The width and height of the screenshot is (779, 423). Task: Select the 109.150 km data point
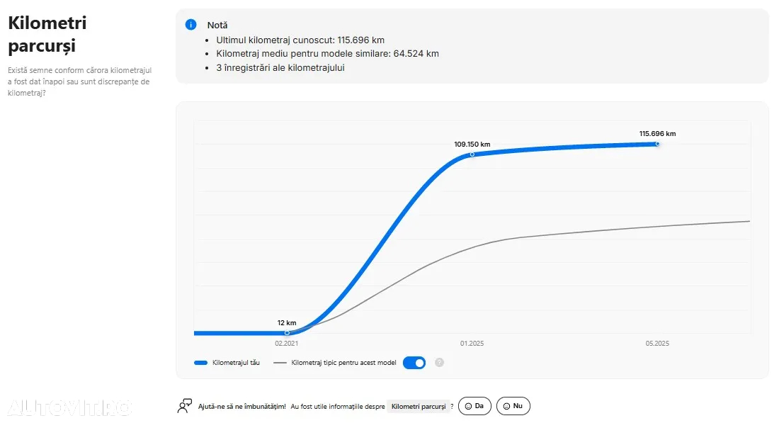click(x=472, y=154)
